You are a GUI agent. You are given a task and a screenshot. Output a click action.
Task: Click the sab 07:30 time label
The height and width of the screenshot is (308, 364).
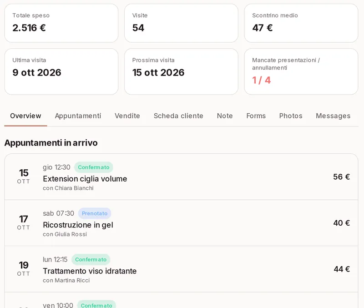59,213
